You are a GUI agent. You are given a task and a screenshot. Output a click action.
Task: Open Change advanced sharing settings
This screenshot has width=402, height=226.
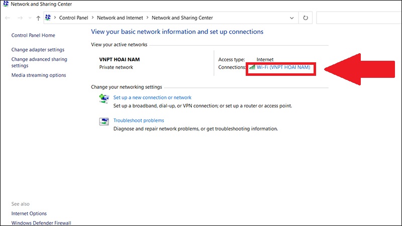pos(39,62)
